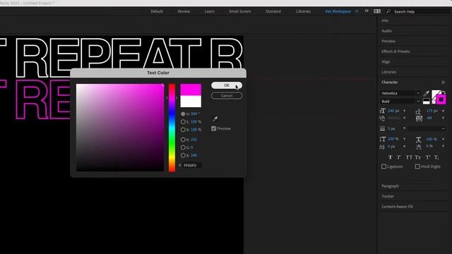Viewport: 452px width, 254px height.
Task: Click the tsume icon
Action: 419,147
